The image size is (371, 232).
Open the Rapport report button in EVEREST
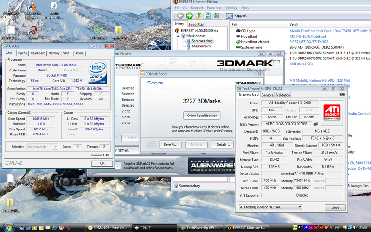tap(236, 16)
